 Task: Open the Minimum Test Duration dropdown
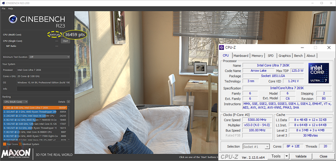coord(50,57)
